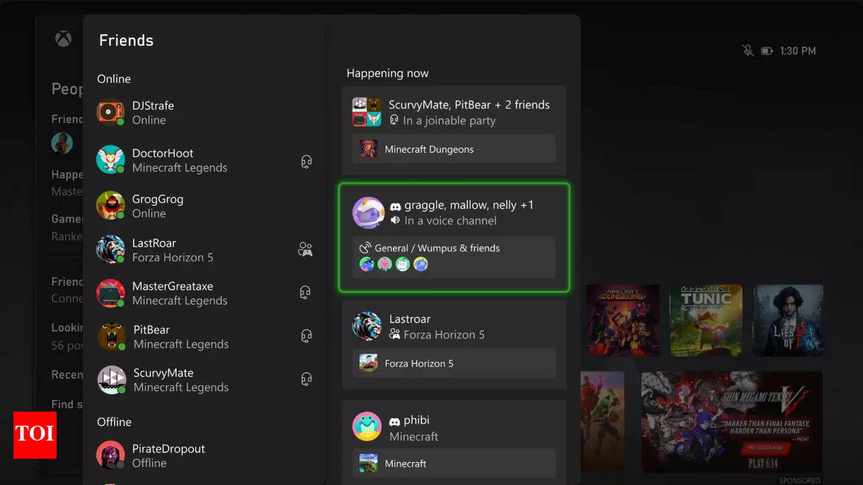
Task: Click DoctorHoot's owl avatar
Action: coord(111,160)
